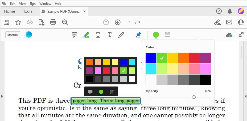This screenshot has height=121, width=247.
Task: Pick white in the Color panel
Action: (x=151, y=80)
